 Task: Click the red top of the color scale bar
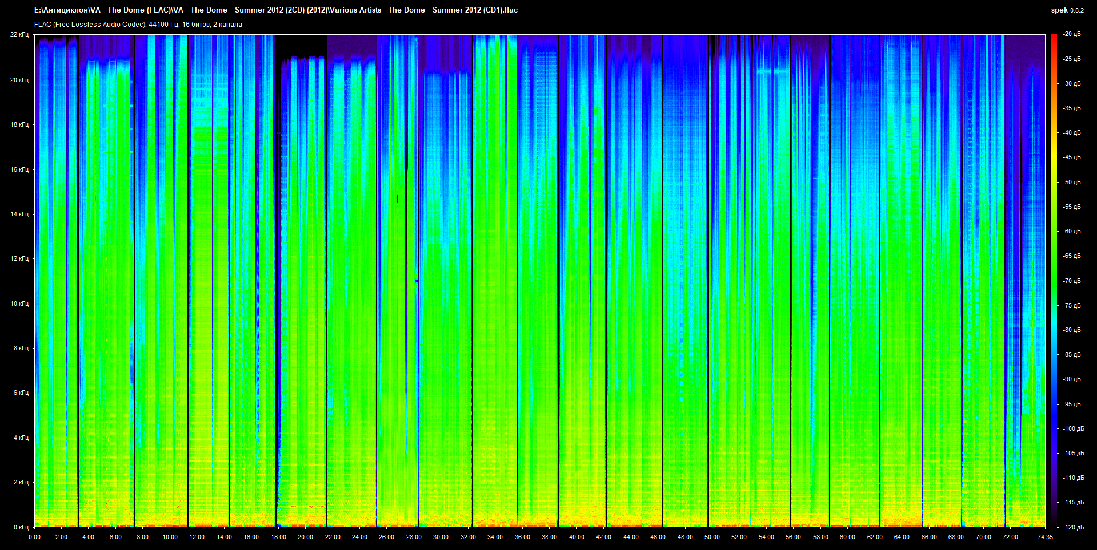(x=1054, y=38)
